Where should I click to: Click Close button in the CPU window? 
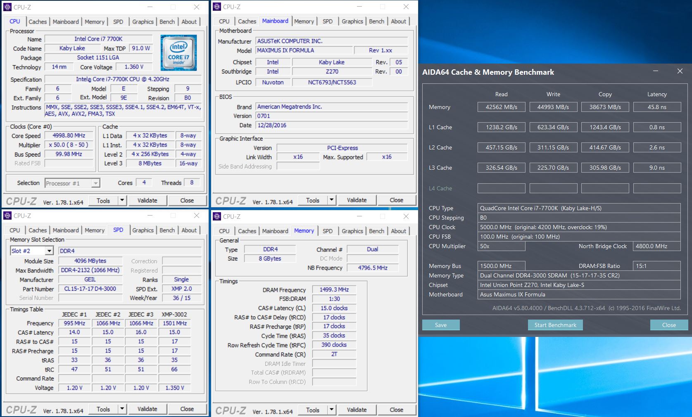pyautogui.click(x=187, y=200)
